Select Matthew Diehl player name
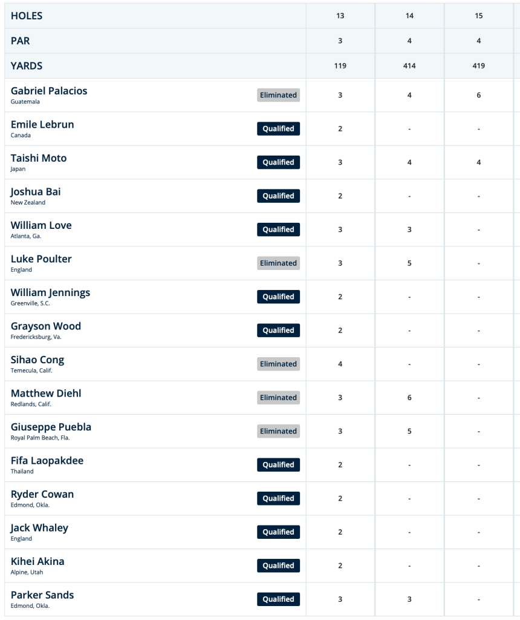The image size is (520, 620). click(x=46, y=394)
